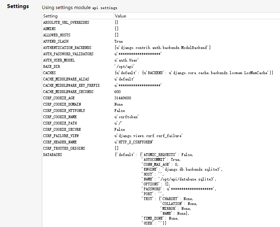
Task: Click the DATABASES setting name
Action: click(52, 155)
